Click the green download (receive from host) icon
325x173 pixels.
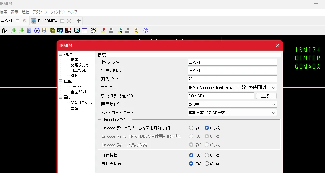point(22,31)
